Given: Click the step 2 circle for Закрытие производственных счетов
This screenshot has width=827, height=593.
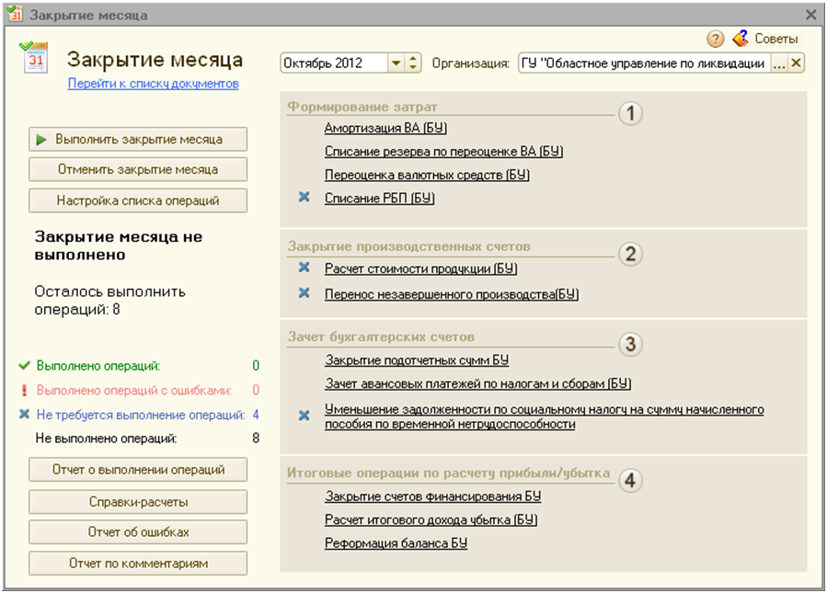Looking at the screenshot, I should [630, 254].
